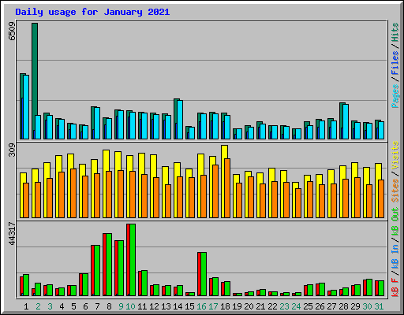The height and width of the screenshot is (315, 404).
Task: Click the green kB Out bar for day 10
Action: pyautogui.click(x=133, y=260)
